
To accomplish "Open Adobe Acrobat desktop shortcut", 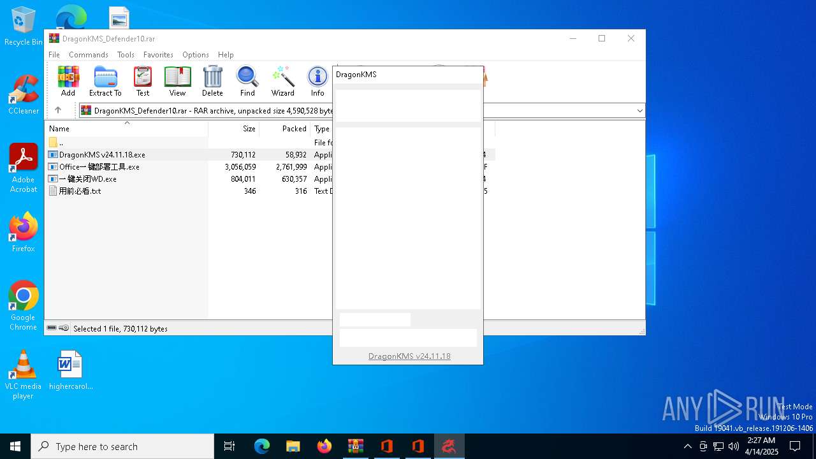I will pyautogui.click(x=24, y=168).
